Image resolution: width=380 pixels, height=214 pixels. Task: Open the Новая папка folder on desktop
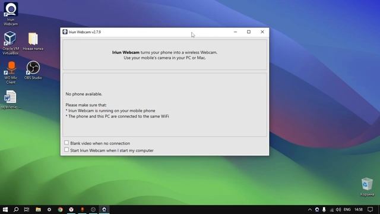coord(33,41)
